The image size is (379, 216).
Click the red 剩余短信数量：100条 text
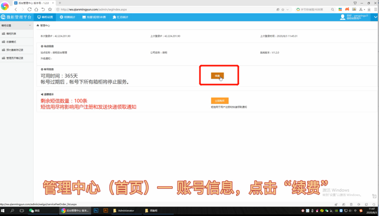[64, 101]
